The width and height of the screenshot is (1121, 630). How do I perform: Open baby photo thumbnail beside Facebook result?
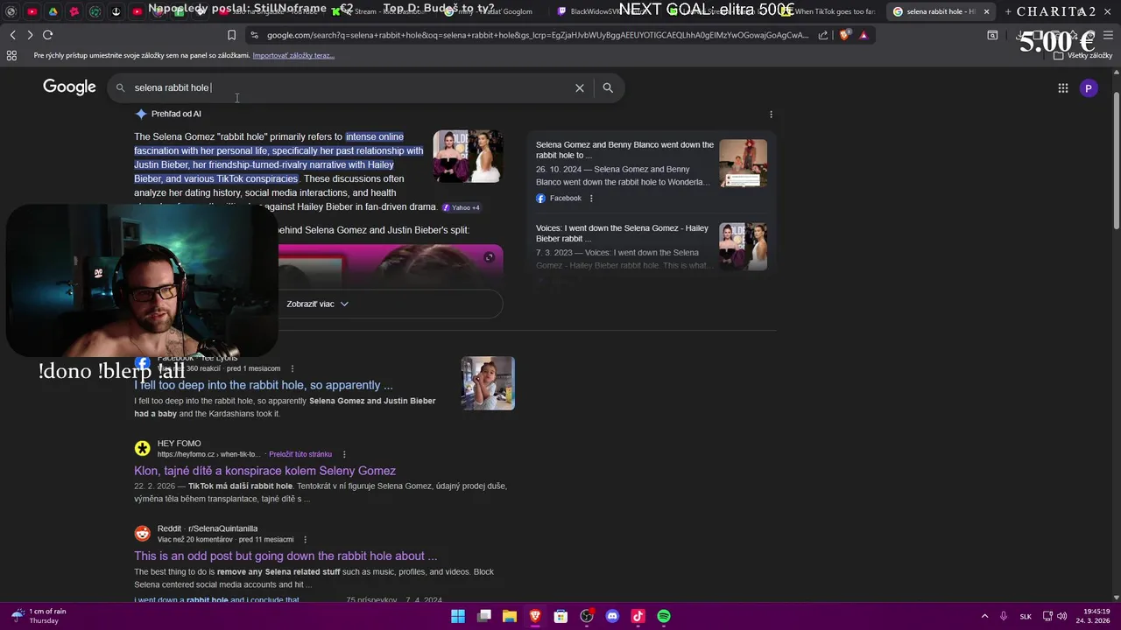coord(488,383)
